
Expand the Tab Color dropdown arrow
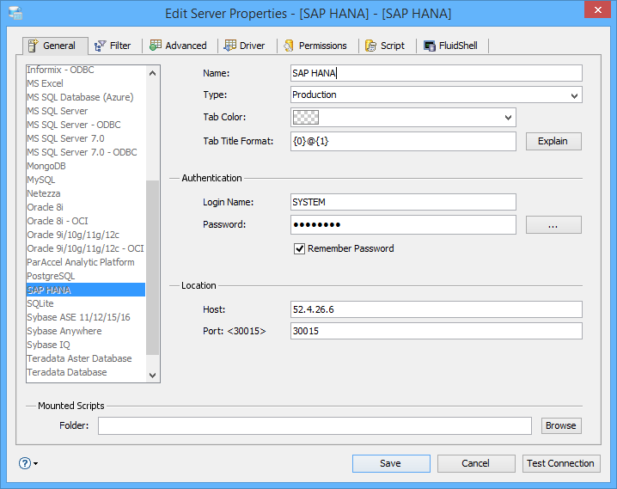coord(508,118)
